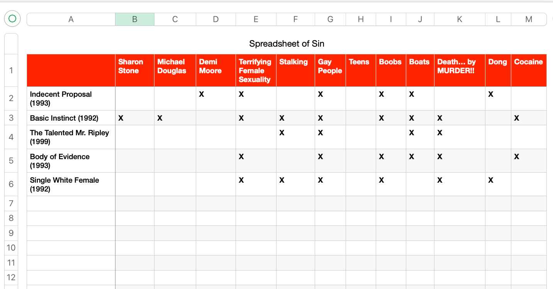The height and width of the screenshot is (289, 553).
Task: Click the X under Boats for Talented Mr. Ripley
Action: click(x=412, y=133)
